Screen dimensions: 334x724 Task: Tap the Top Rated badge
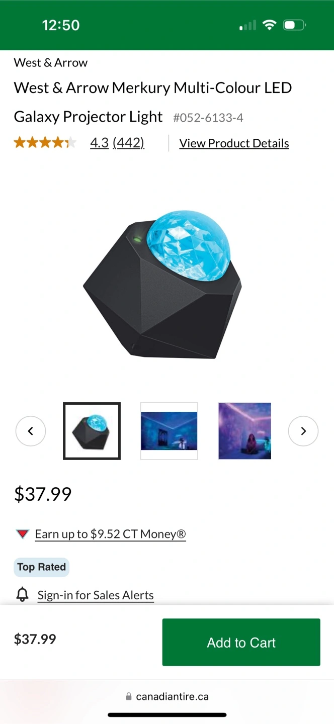coord(42,567)
